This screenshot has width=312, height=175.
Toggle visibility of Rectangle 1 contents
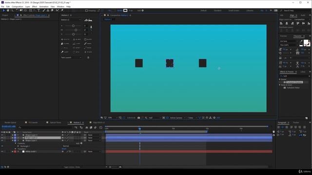coord(2,146)
